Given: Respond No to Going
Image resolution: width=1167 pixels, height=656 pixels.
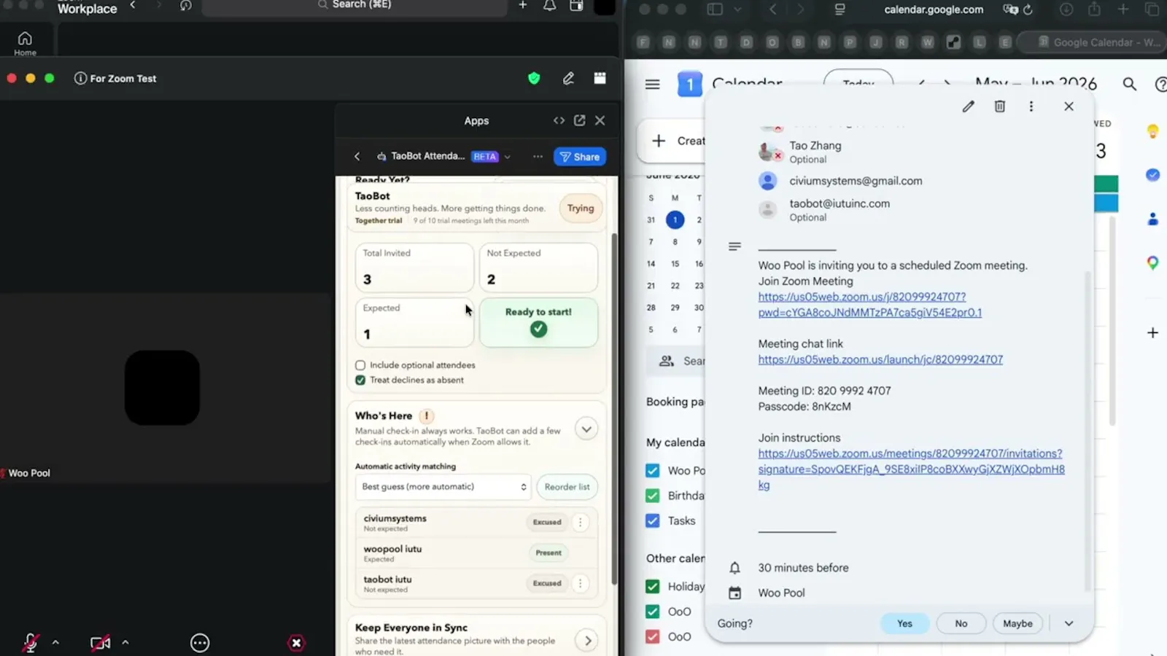Looking at the screenshot, I should coord(961,623).
